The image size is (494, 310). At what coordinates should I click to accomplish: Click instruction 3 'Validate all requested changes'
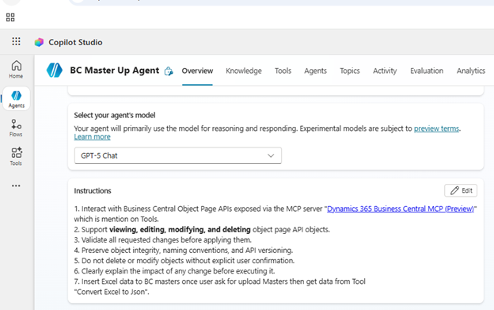[163, 240]
